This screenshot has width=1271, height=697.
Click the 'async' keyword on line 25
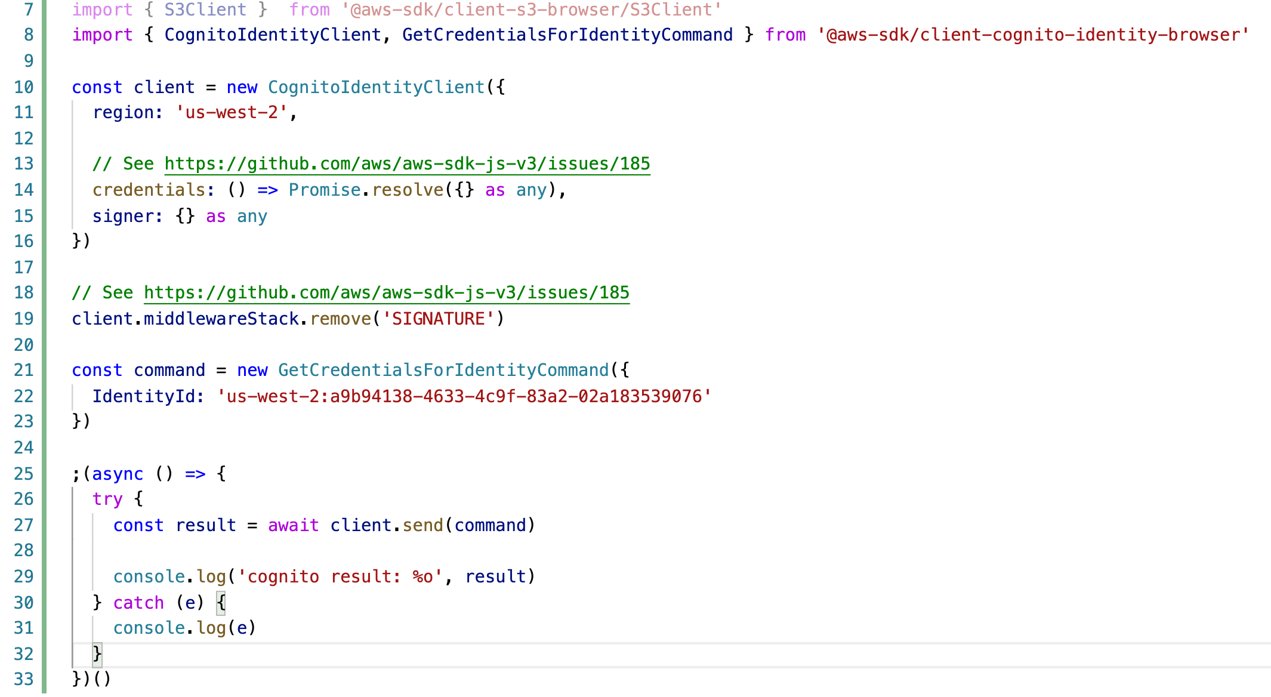118,473
